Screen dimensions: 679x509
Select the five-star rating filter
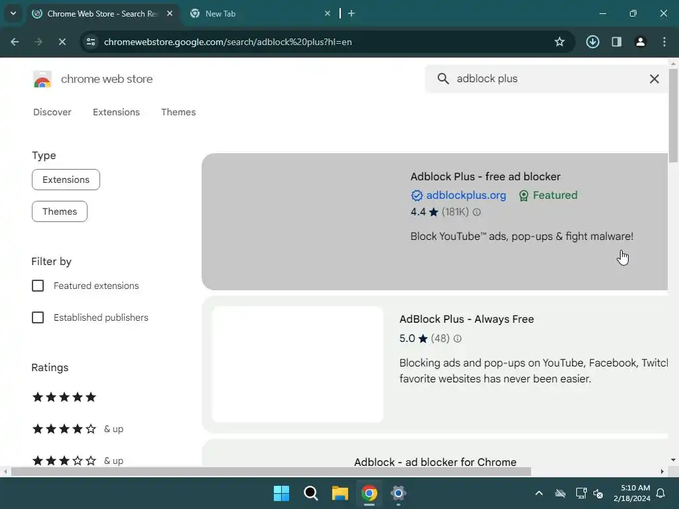point(64,398)
